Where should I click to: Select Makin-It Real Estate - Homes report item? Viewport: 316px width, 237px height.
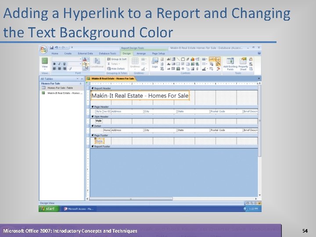tap(62, 93)
